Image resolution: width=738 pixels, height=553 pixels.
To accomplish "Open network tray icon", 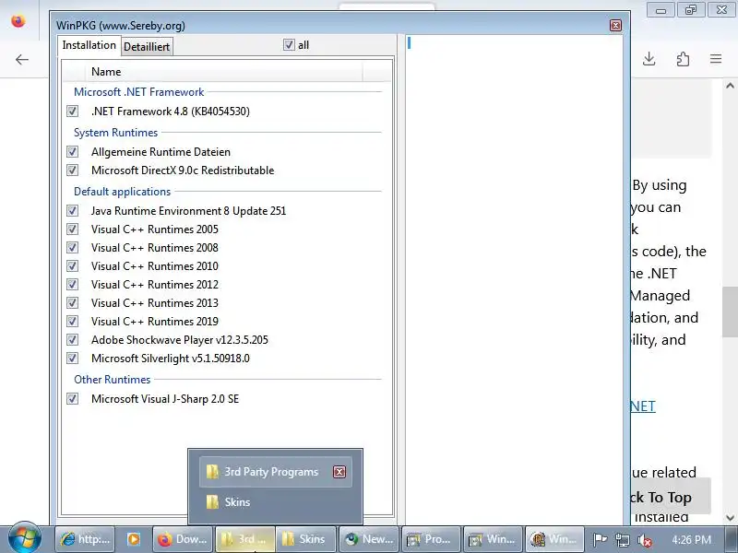I will 622,540.
